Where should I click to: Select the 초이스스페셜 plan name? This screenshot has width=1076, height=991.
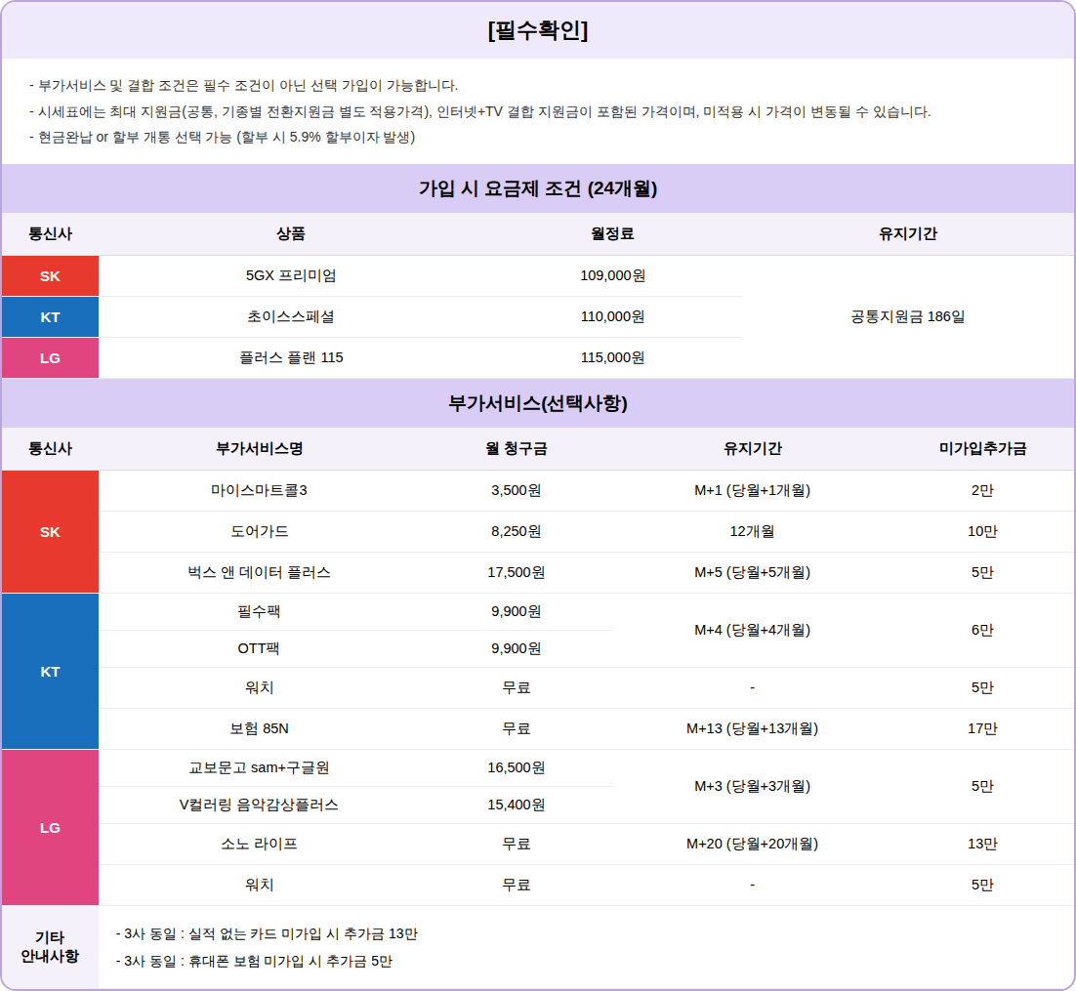pos(291,317)
